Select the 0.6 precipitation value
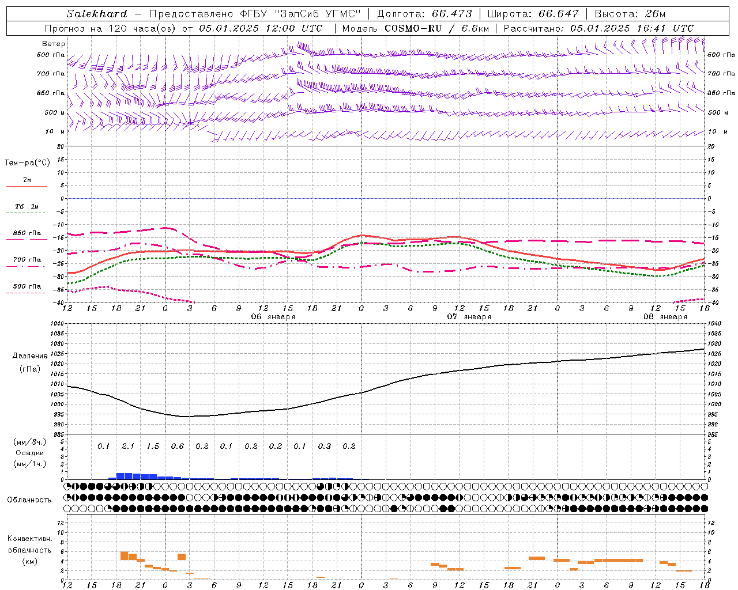The image size is (738, 590). click(177, 447)
